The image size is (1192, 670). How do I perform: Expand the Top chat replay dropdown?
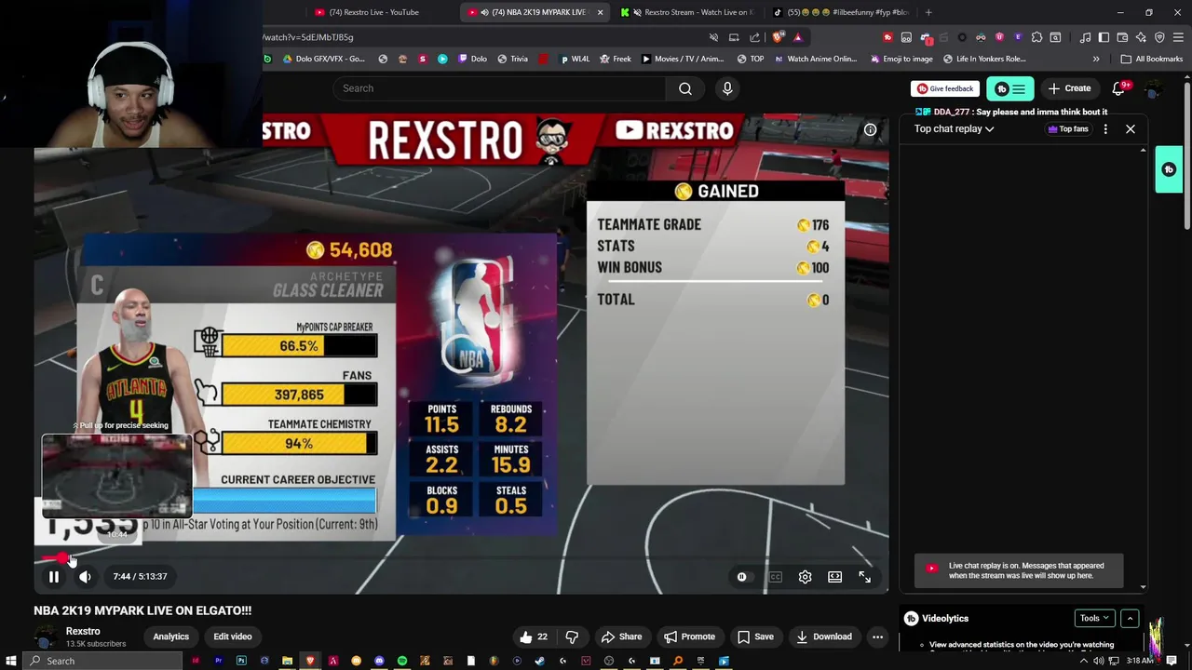954,129
